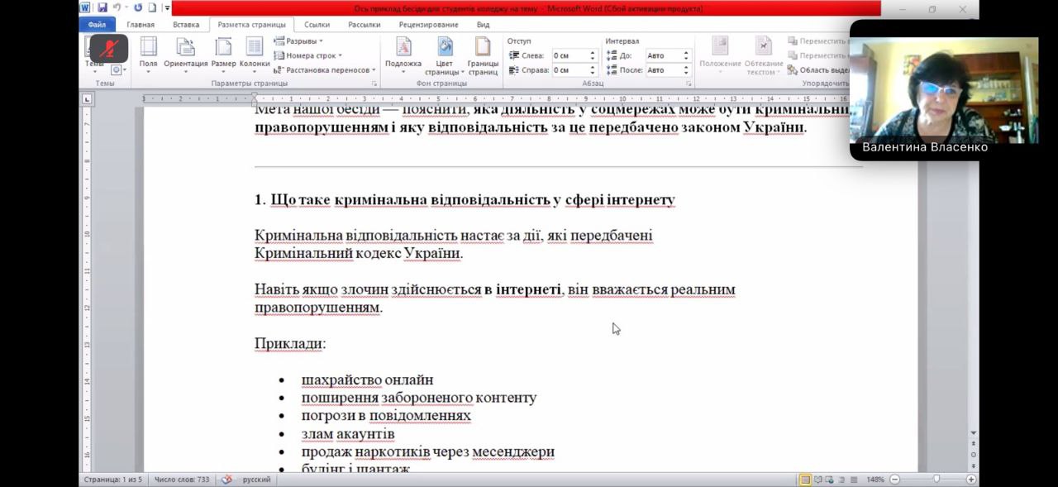The width and height of the screenshot is (1058, 487).
Task: Expand the Разрывы breaks dropdown
Action: tap(298, 41)
